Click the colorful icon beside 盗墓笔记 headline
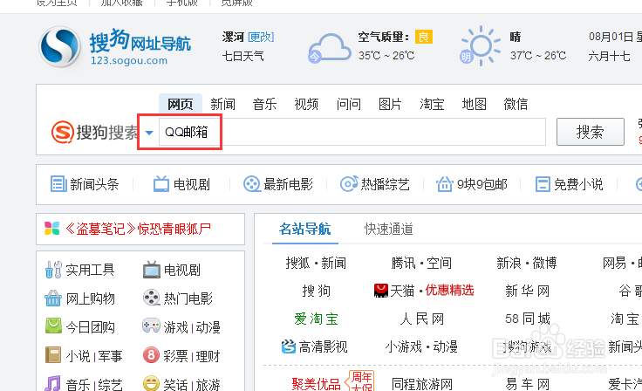 pyautogui.click(x=52, y=229)
